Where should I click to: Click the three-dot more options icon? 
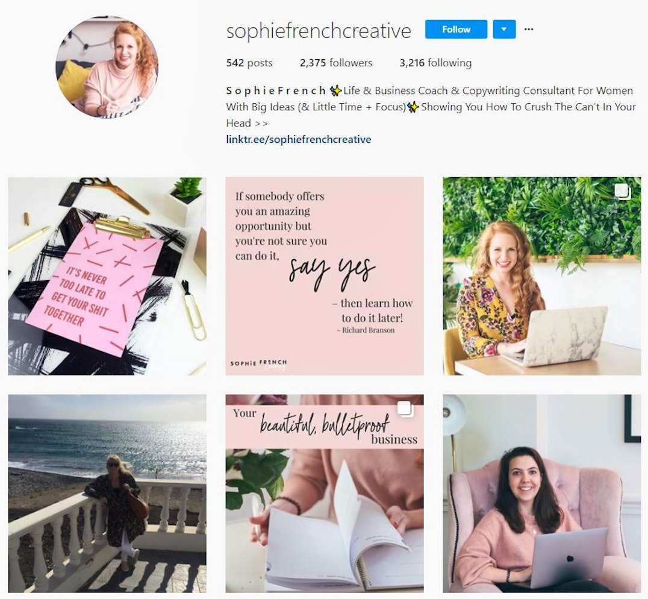click(x=529, y=29)
